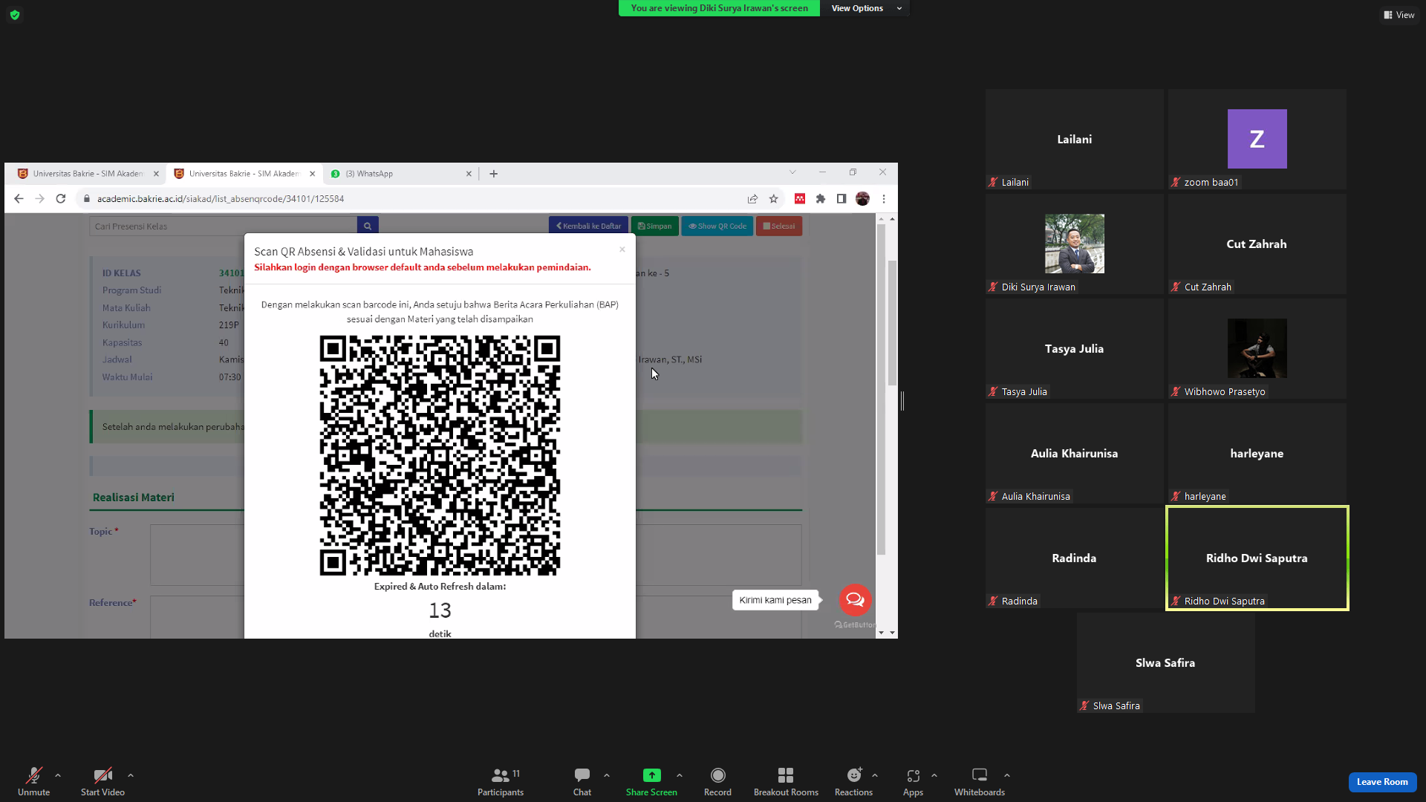Click the share page icon in address bar
This screenshot has width=1426, height=802.
coord(752,199)
